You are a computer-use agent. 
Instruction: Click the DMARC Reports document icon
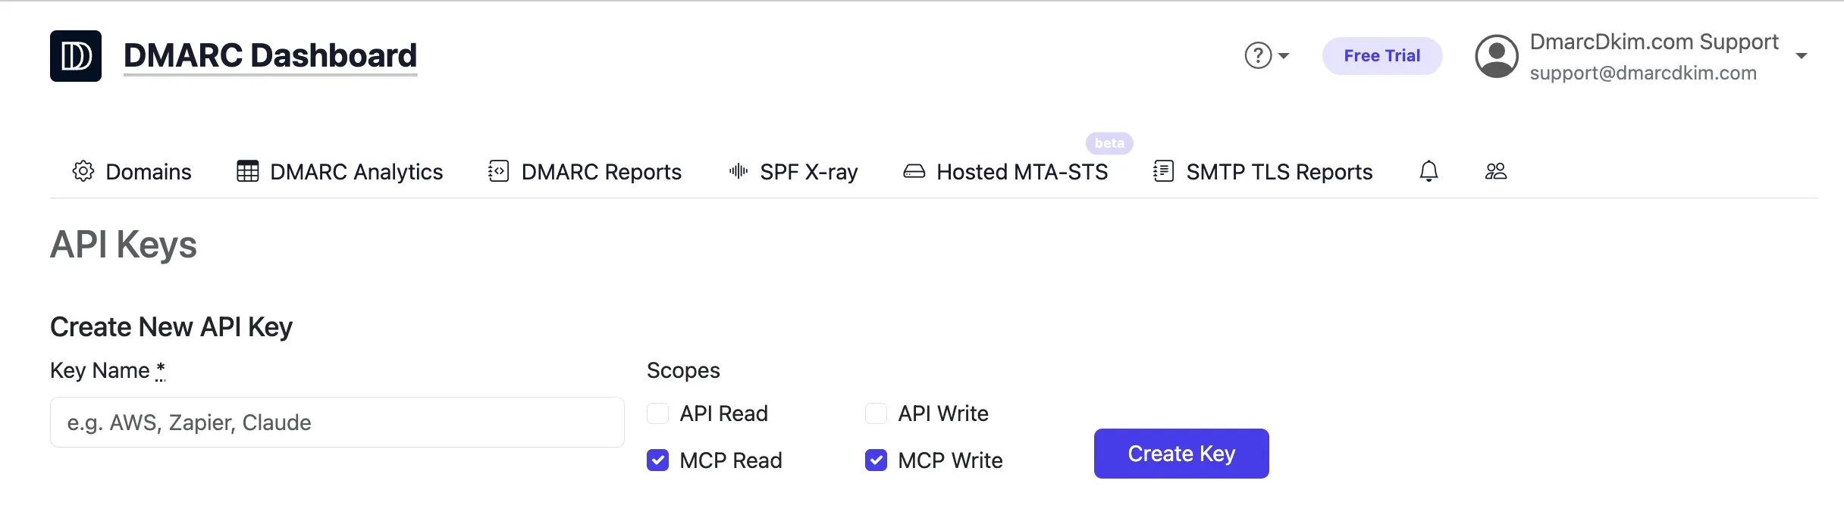pos(498,171)
